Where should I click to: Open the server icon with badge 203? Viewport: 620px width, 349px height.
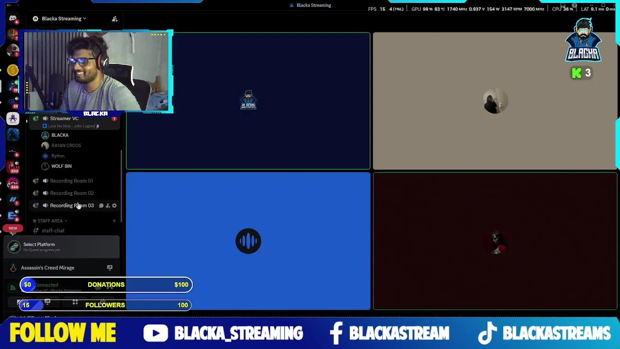tap(13, 166)
